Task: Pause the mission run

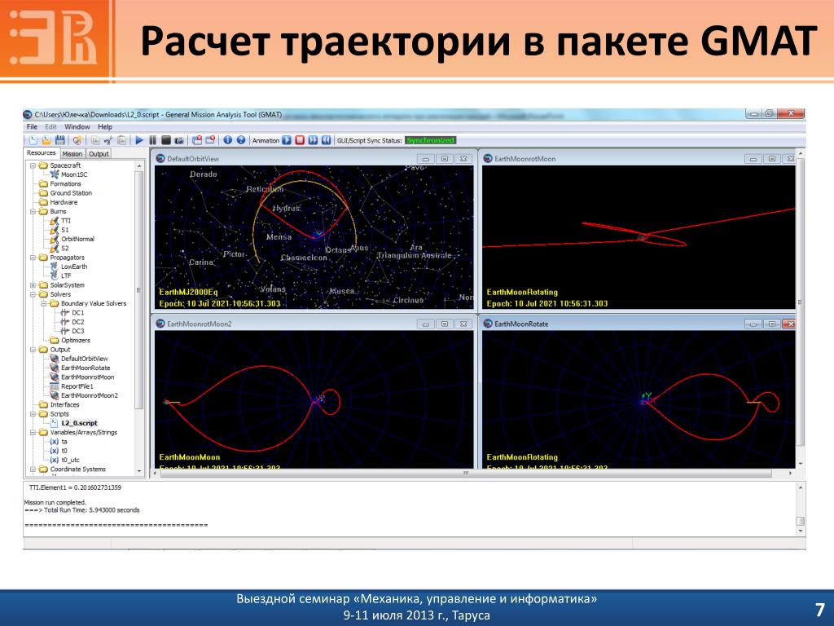Action: pos(152,140)
